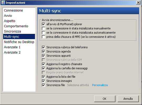142x105 pixels.
Task: Uncheck all'avvio di MyPhoneExplorer
Action: [43, 24]
